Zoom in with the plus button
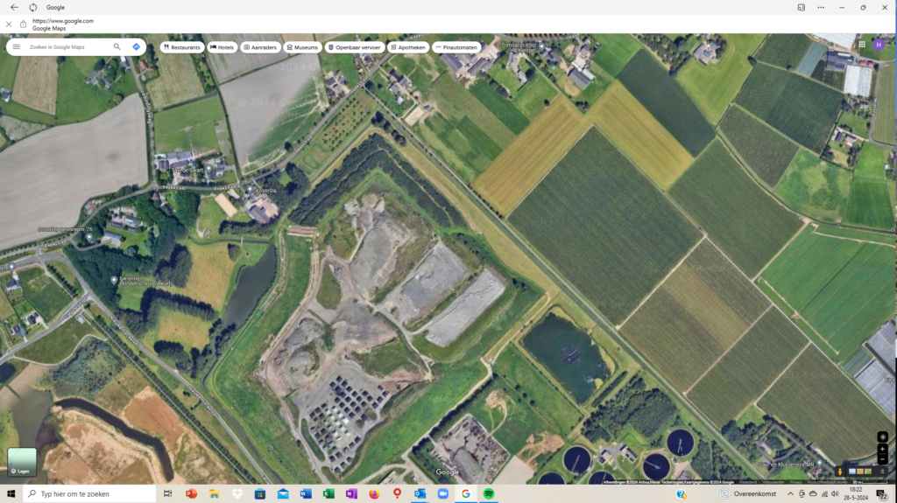This screenshot has height=503, width=897. (882, 448)
